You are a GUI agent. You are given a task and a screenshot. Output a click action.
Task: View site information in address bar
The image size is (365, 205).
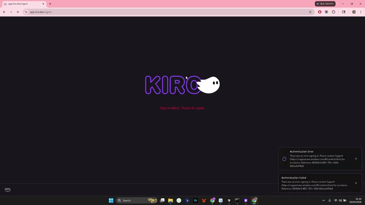tap(26, 12)
